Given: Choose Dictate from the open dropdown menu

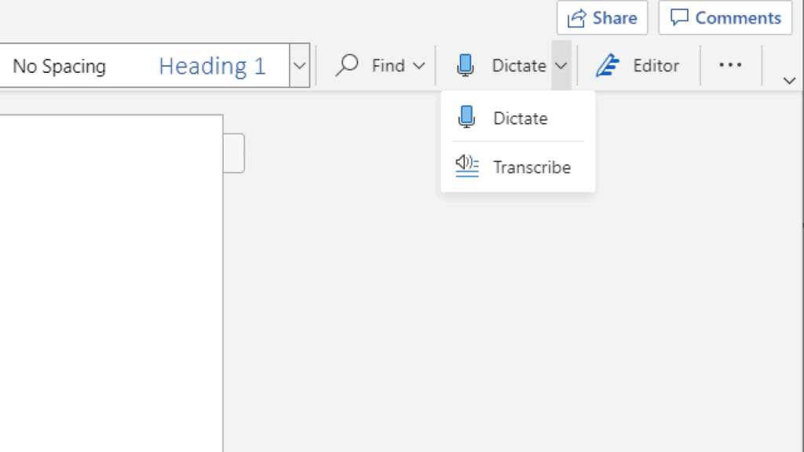Looking at the screenshot, I should [520, 118].
